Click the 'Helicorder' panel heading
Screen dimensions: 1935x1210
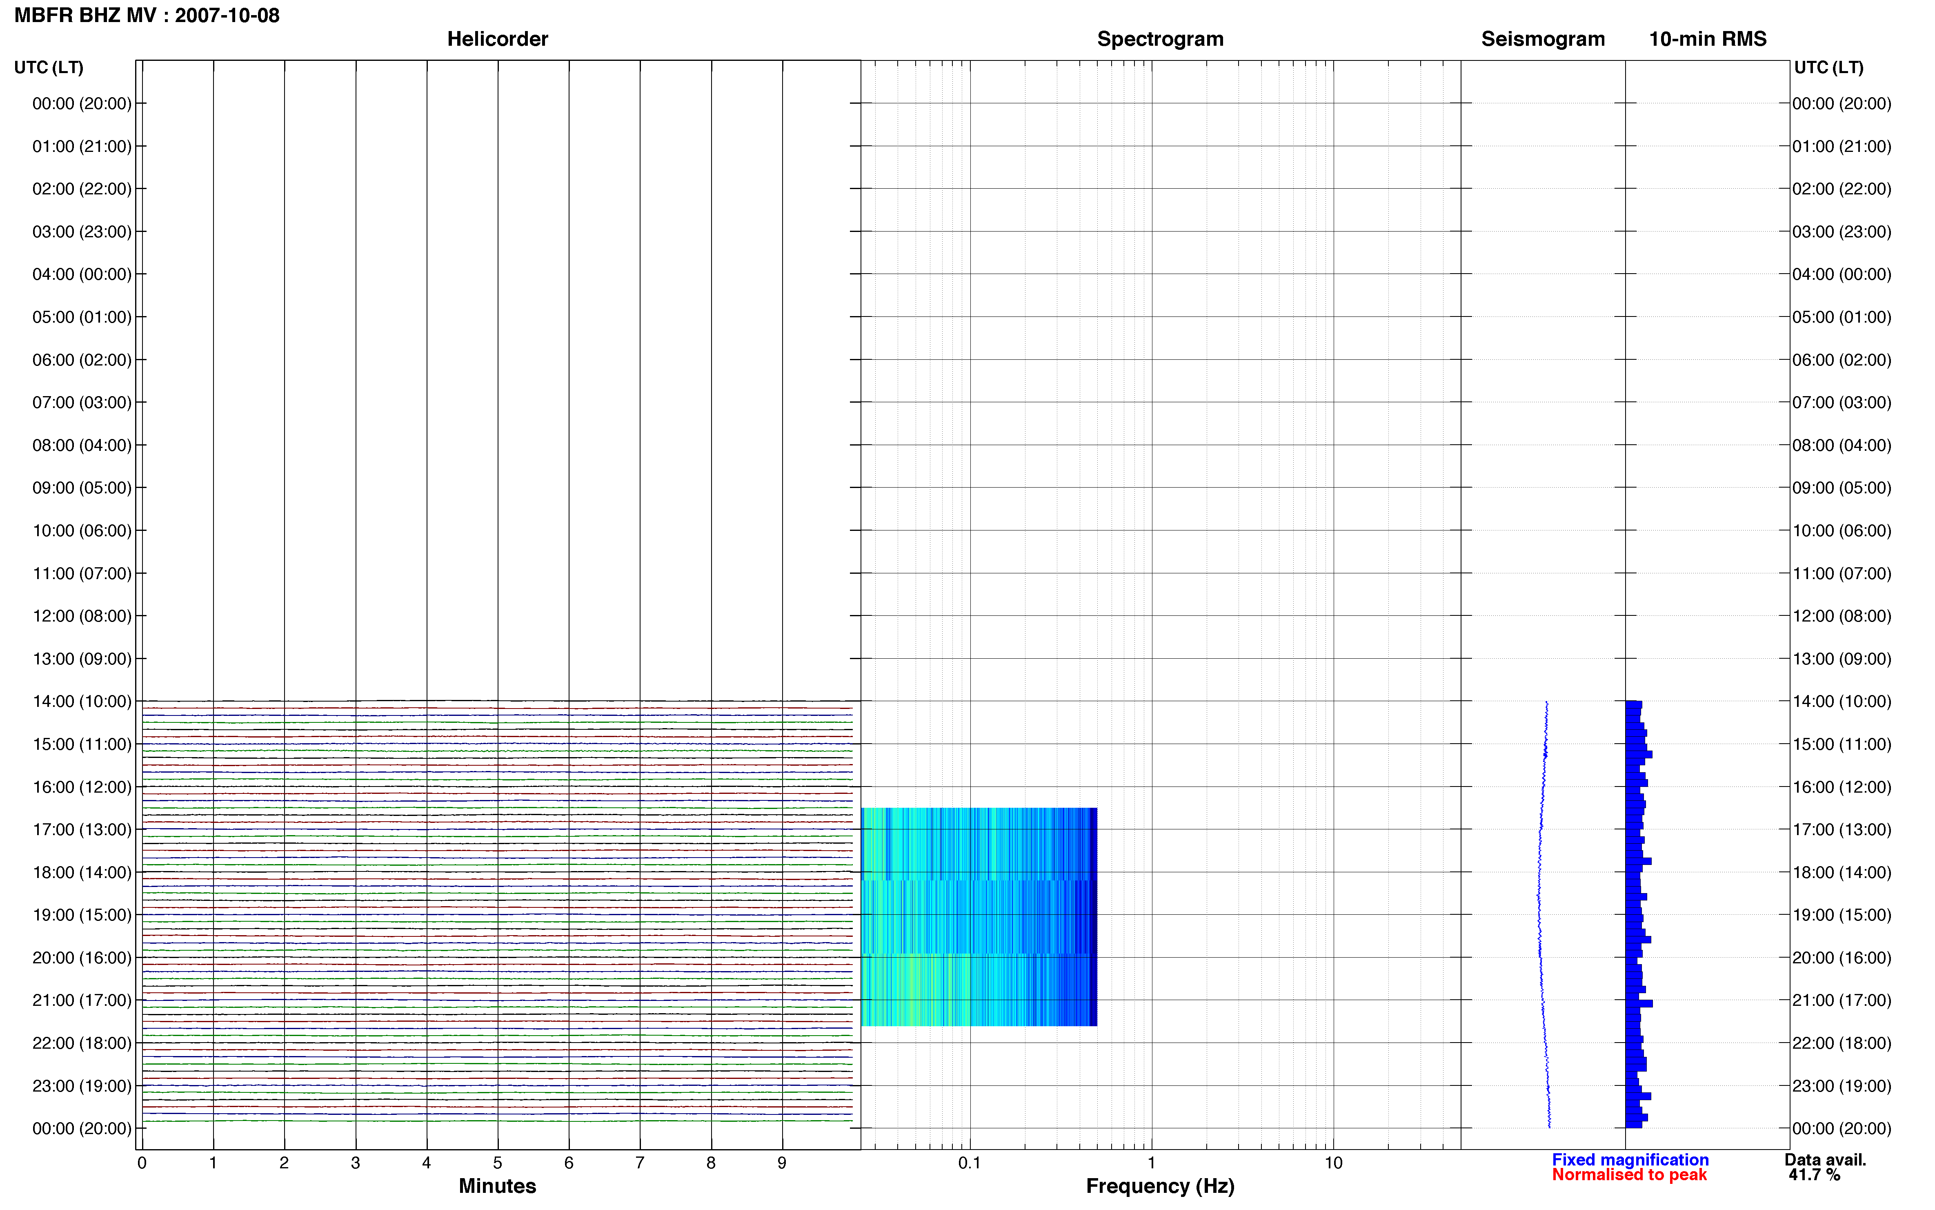[x=498, y=38]
